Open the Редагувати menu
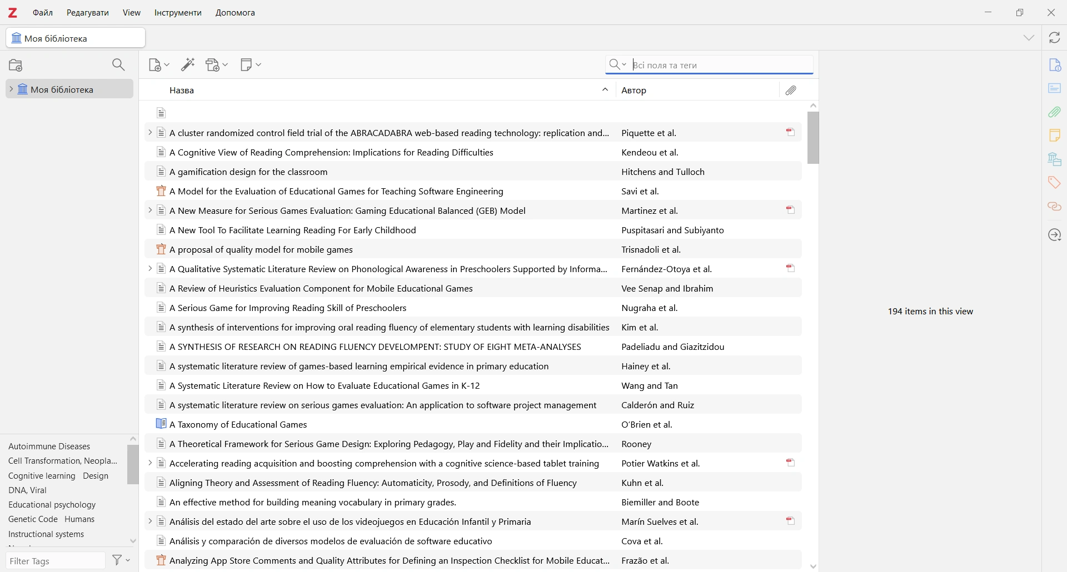Image resolution: width=1067 pixels, height=572 pixels. [88, 13]
